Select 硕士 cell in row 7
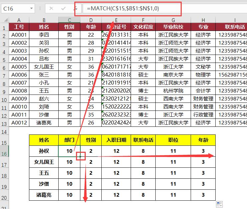This screenshot has height=209, width=247. click(143, 75)
